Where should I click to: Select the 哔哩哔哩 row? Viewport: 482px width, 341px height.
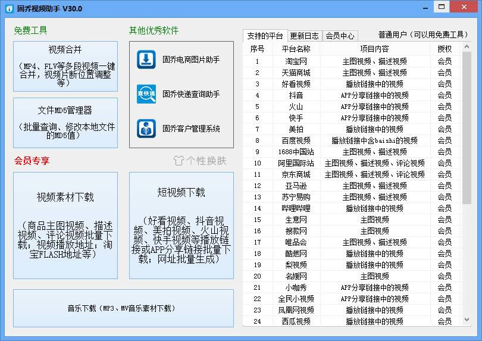(x=352, y=208)
